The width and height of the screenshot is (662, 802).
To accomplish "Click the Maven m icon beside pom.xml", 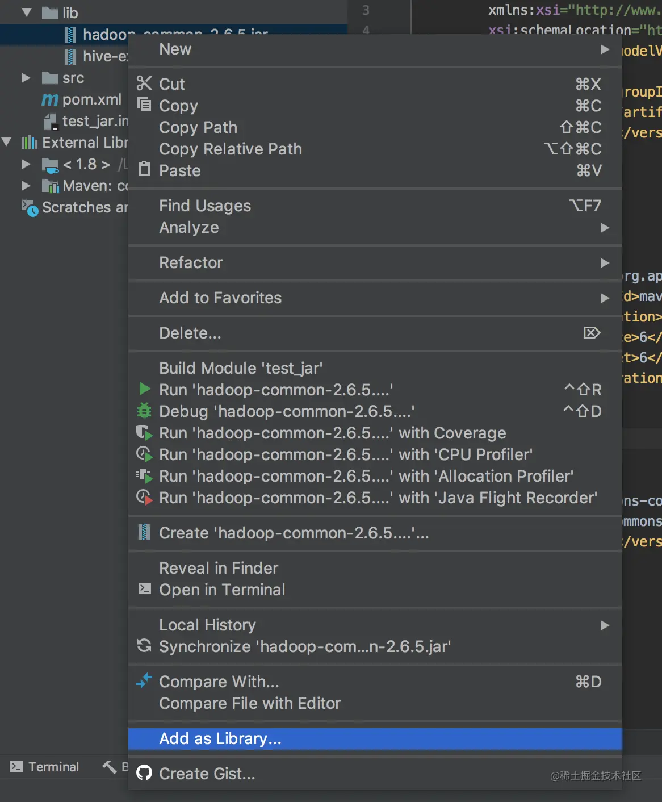I will [x=50, y=100].
